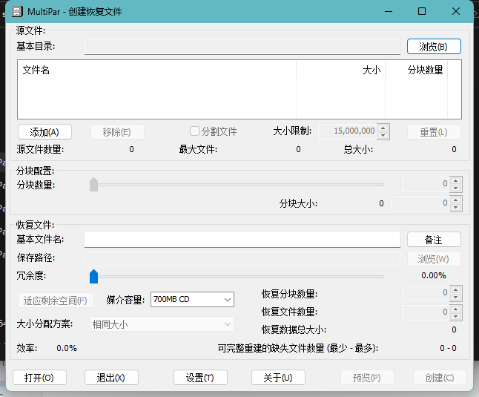Image resolution: width=479 pixels, height=397 pixels.
Task: Click the 保存路径 path field
Action: [x=242, y=258]
